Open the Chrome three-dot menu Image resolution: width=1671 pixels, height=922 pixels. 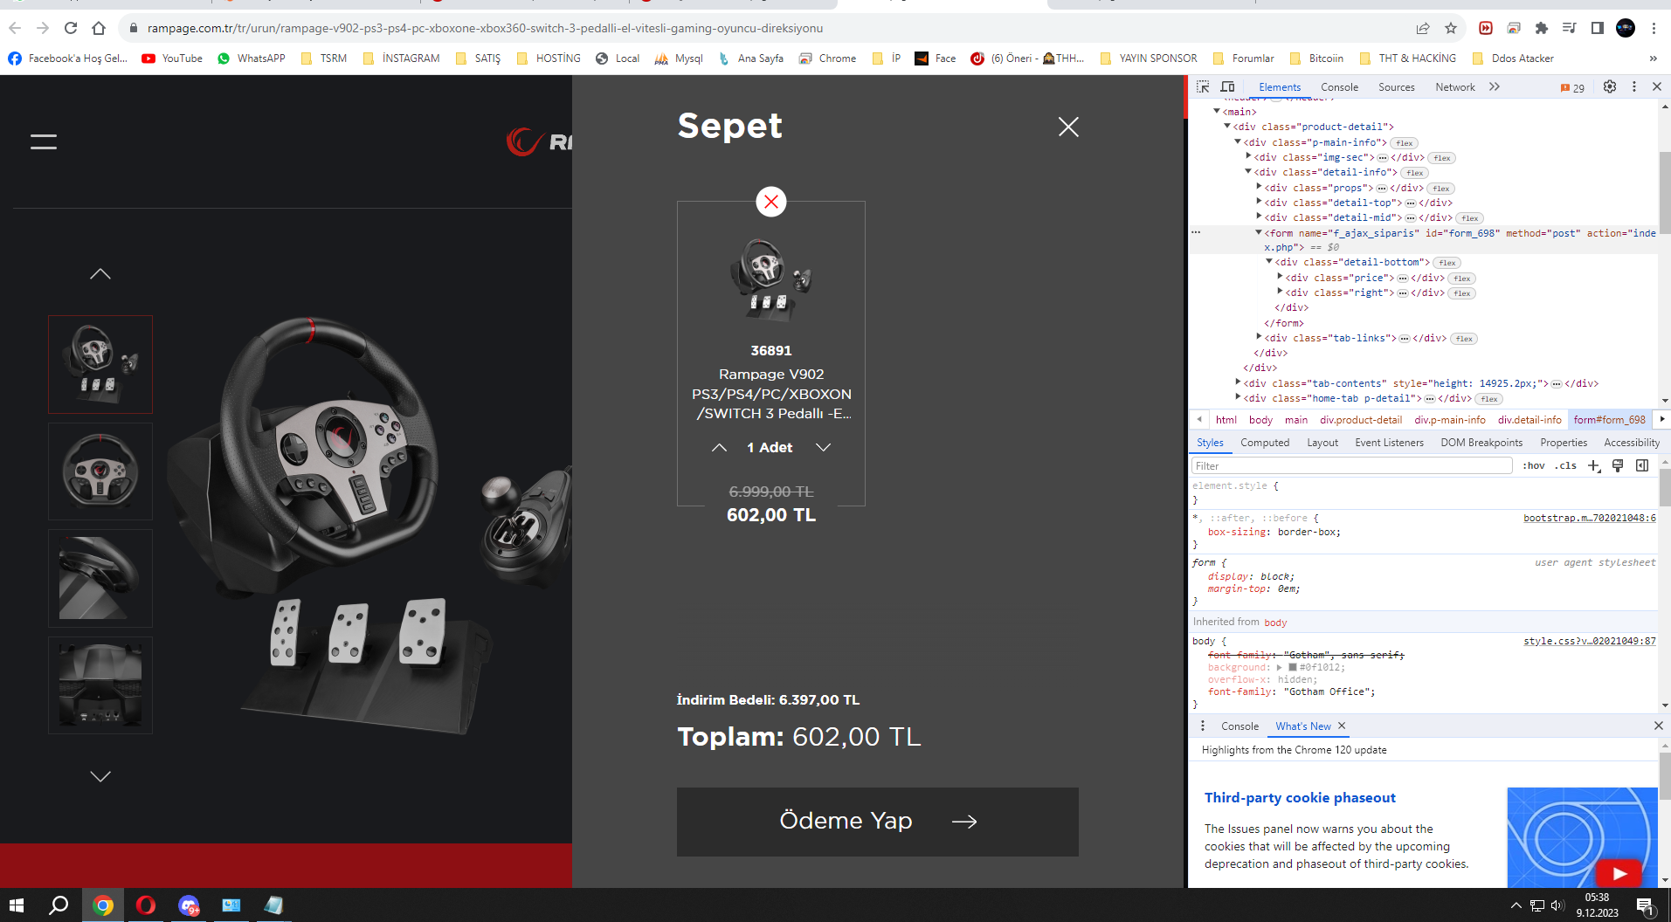(x=1654, y=28)
